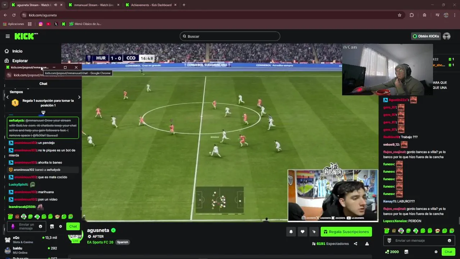Share the stream with share icon
Image resolution: width=460 pixels, height=259 pixels.
[355, 244]
